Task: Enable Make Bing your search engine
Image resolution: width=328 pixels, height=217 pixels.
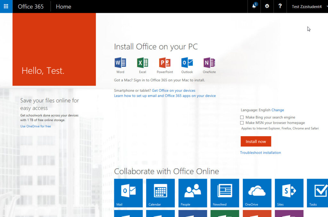Action: (242, 117)
